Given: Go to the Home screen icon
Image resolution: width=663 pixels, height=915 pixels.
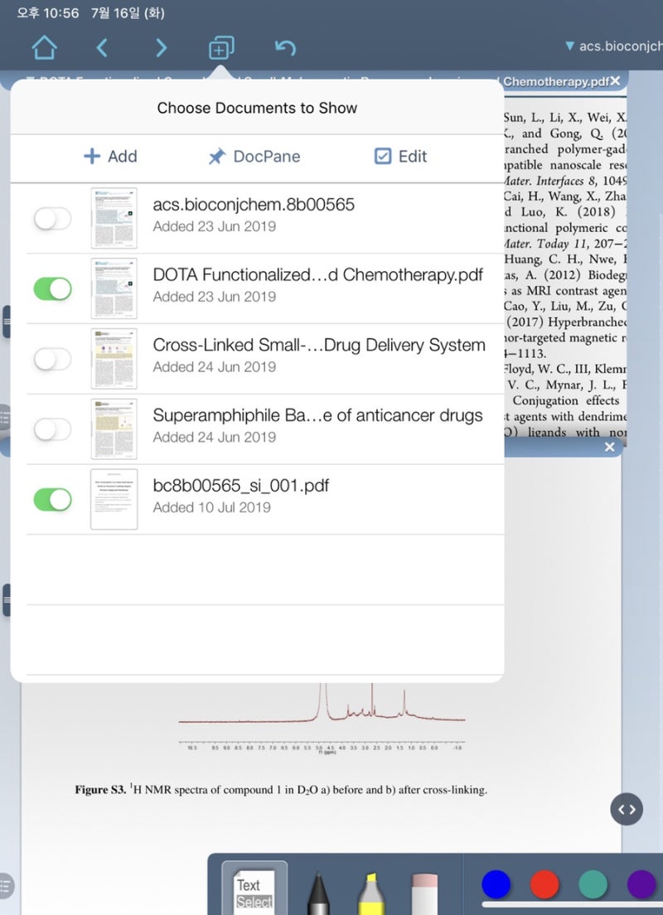Looking at the screenshot, I should coord(45,47).
